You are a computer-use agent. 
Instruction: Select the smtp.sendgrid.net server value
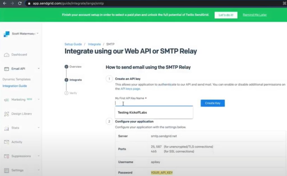pyautogui.click(x=164, y=136)
